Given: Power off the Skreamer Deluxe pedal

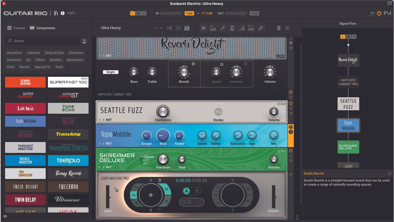Looking at the screenshot, I should click(291, 151).
